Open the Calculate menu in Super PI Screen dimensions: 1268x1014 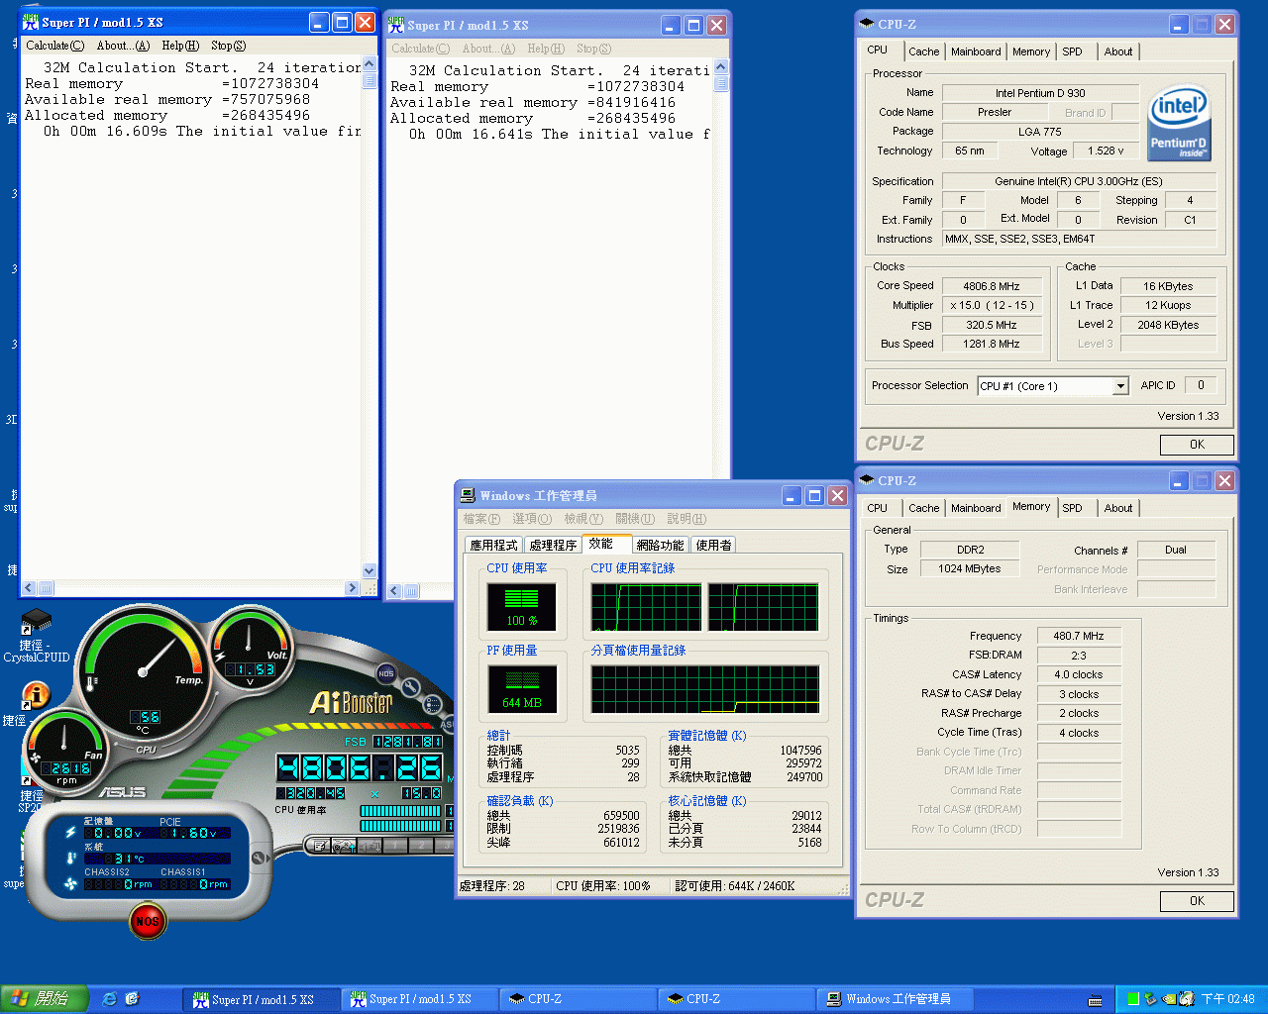pos(54,46)
